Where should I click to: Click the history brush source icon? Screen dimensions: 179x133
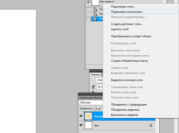click(89, 2)
